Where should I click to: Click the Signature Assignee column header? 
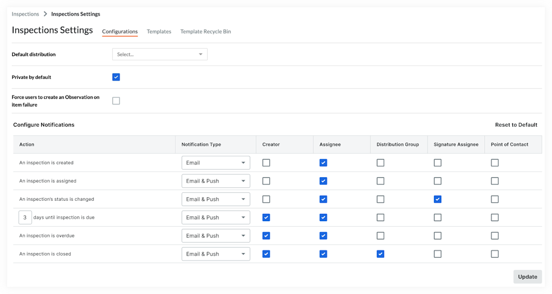tap(456, 145)
